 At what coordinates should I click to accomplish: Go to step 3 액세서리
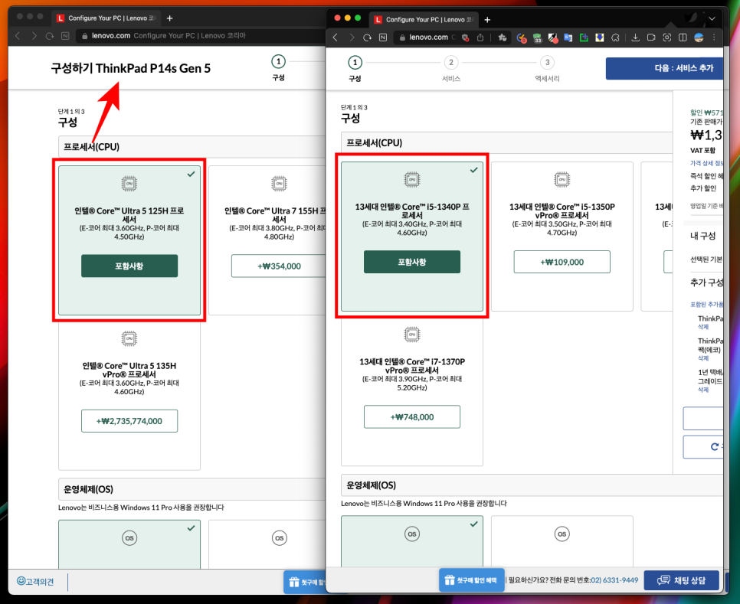(x=547, y=68)
